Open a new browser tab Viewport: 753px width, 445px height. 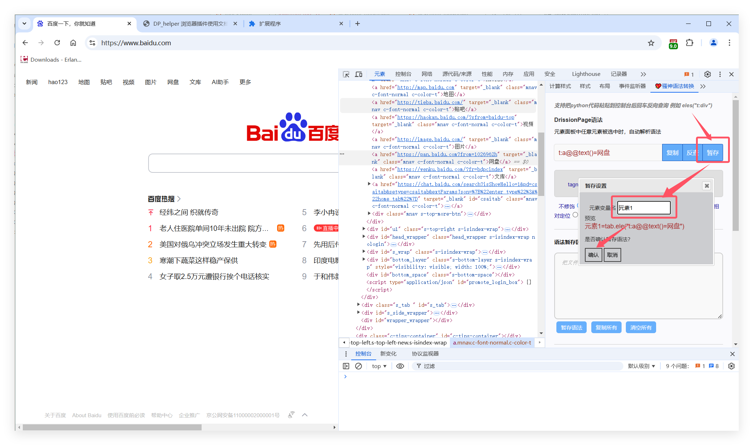pyautogui.click(x=358, y=24)
